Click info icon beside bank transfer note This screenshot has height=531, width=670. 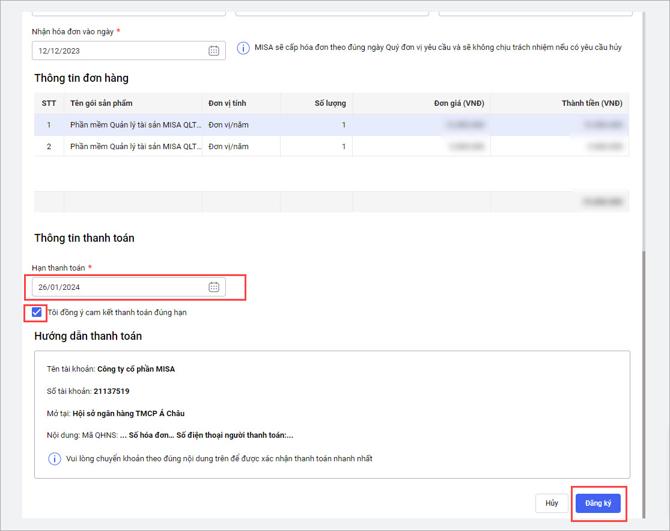(x=54, y=459)
